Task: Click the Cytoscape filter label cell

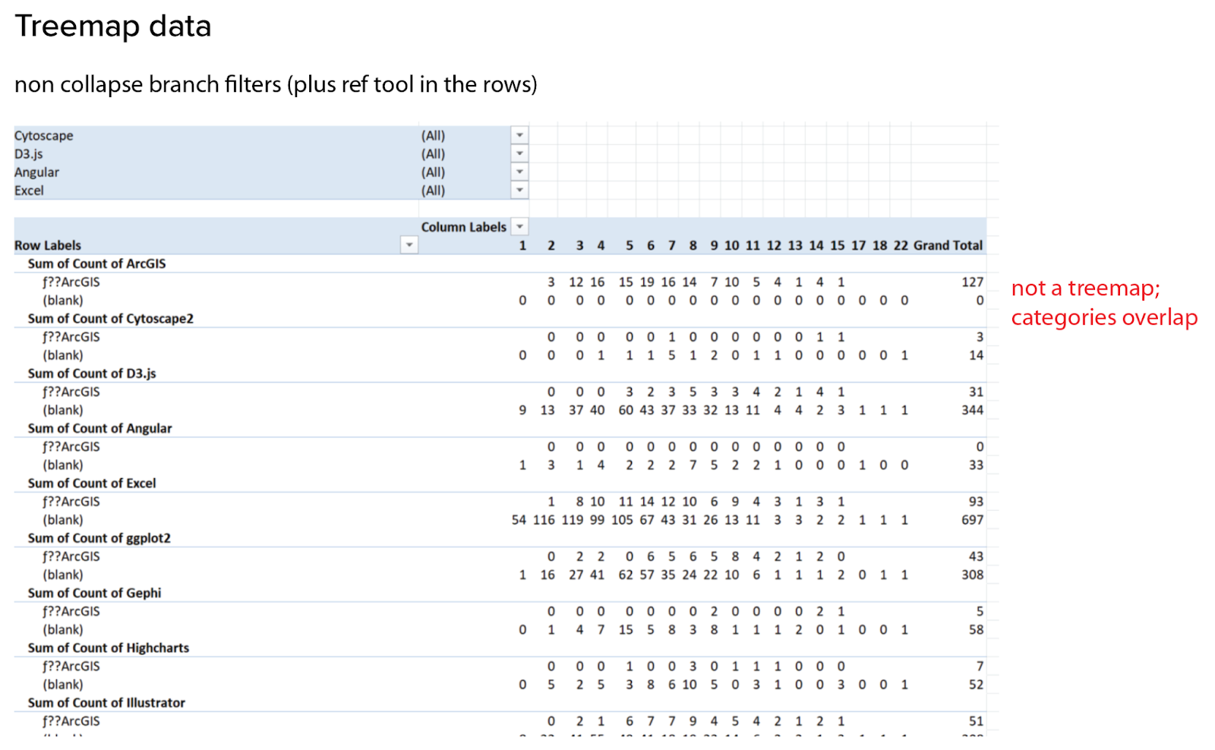Action: (x=43, y=135)
